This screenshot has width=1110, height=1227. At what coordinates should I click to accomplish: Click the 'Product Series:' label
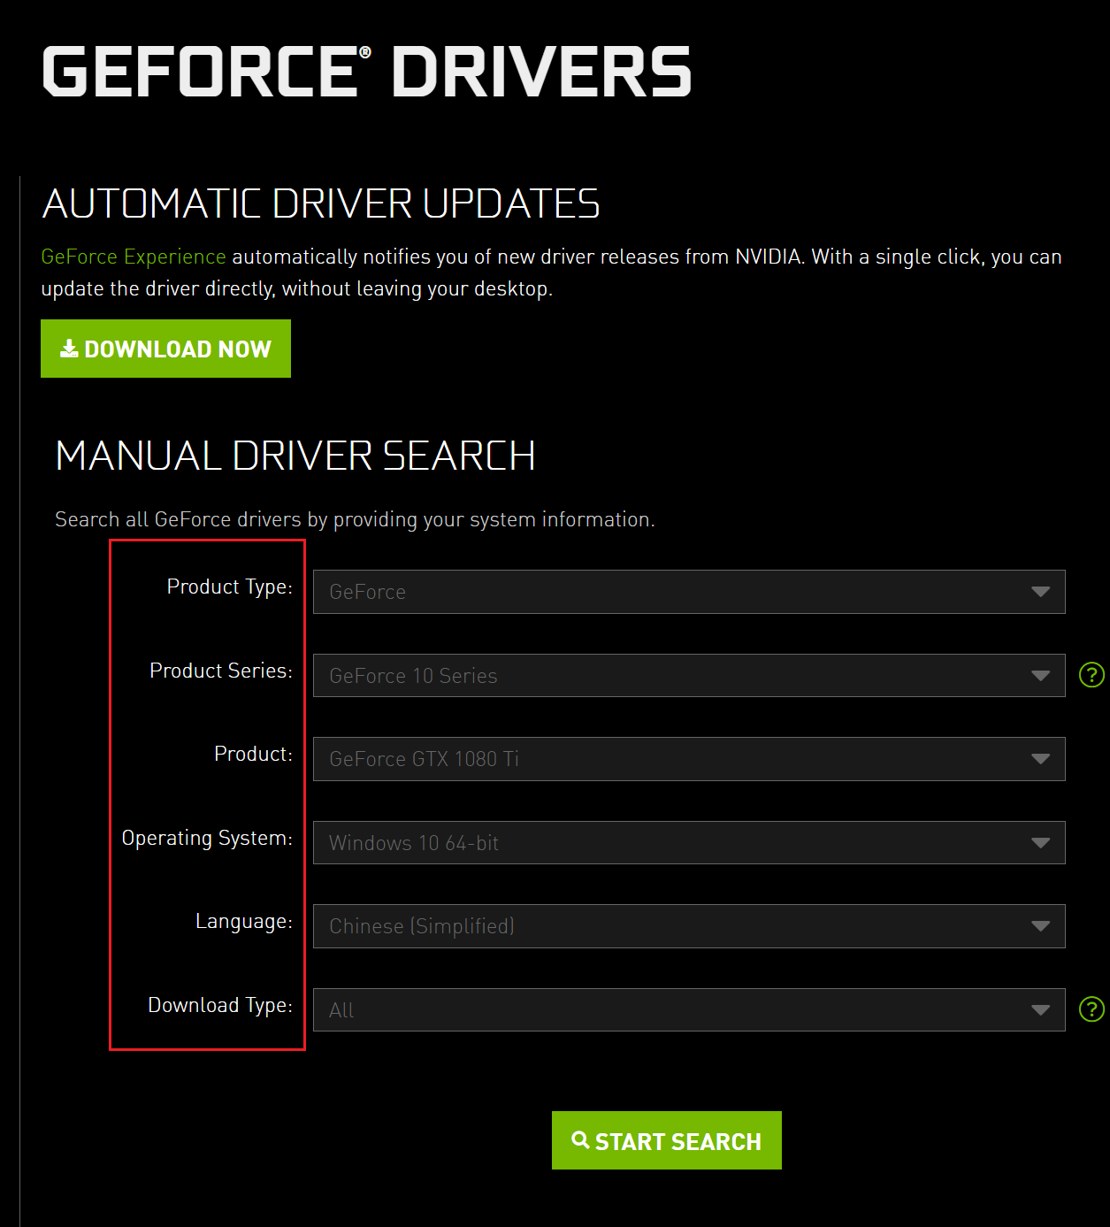coord(221,671)
